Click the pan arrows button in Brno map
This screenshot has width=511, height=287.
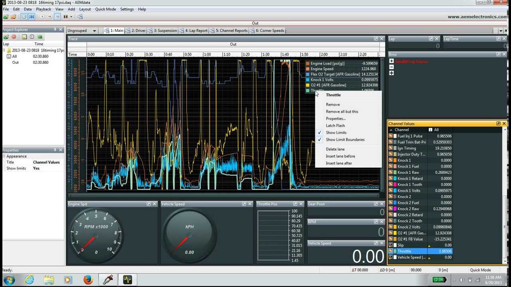pos(392,73)
